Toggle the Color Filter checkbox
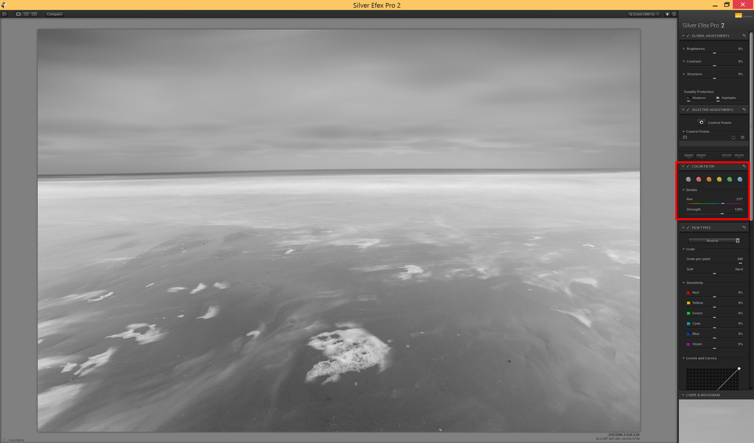 pyautogui.click(x=688, y=166)
